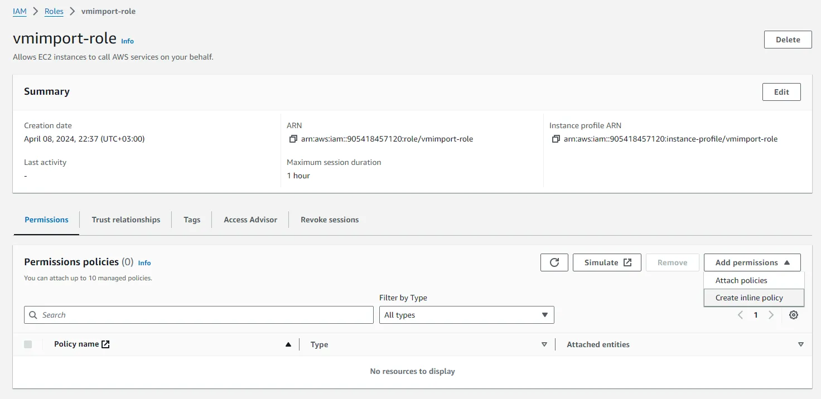The height and width of the screenshot is (399, 821).
Task: Select Create inline policy option
Action: [x=749, y=298]
